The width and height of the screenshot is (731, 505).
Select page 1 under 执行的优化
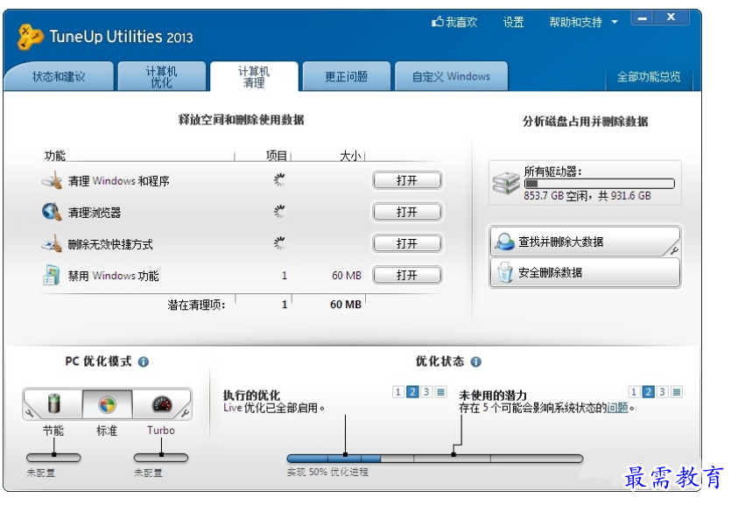(397, 392)
